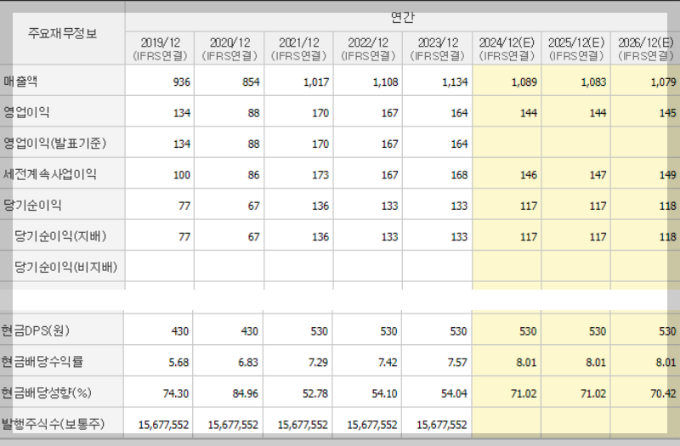Select the 2023/12 column header

pos(438,48)
